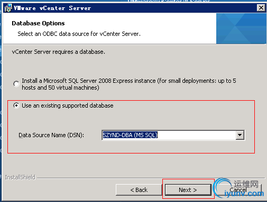Open the Data Source Name dropdown arrow

pos(240,135)
